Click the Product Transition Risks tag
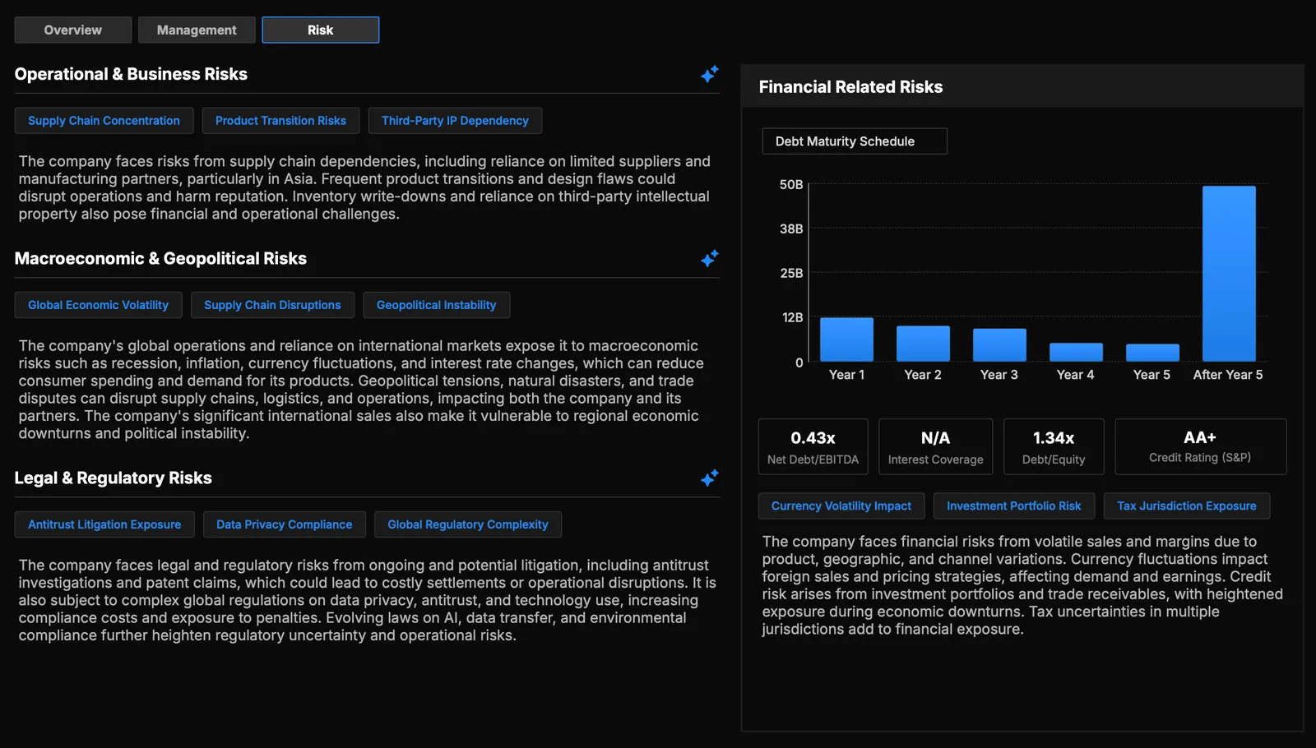Viewport: 1316px width, 748px height. [280, 121]
